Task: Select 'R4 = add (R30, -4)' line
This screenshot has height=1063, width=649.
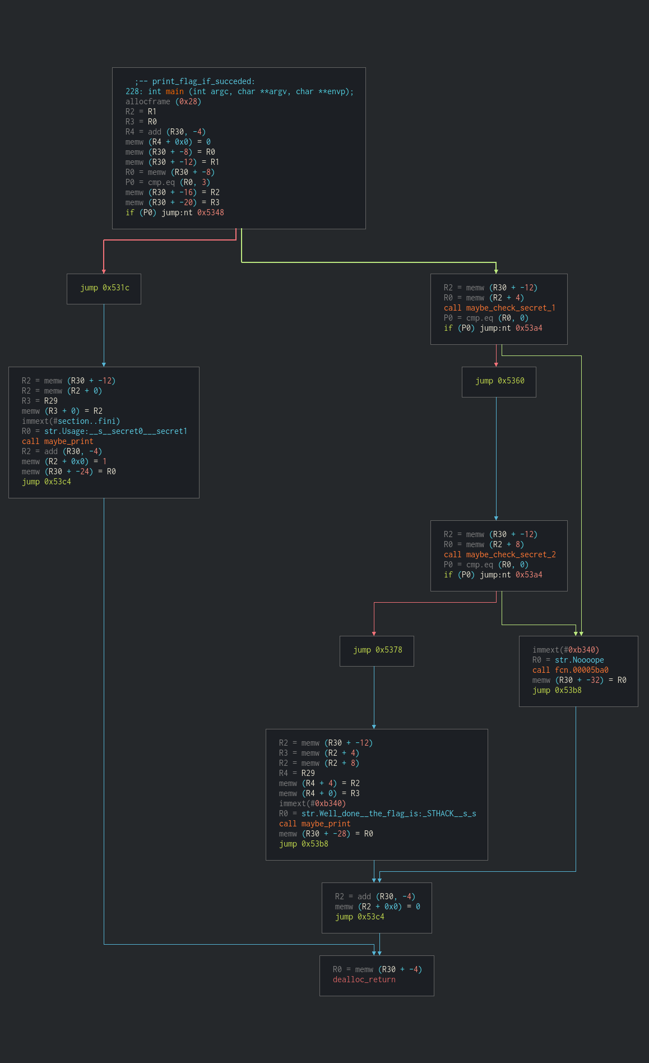Action: click(166, 132)
